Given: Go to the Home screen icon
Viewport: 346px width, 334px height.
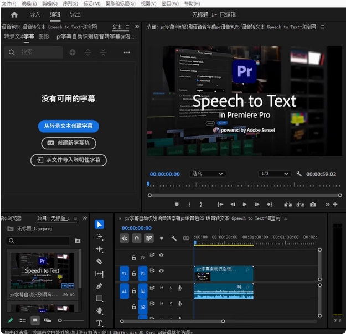Looking at the screenshot, I should point(14,15).
